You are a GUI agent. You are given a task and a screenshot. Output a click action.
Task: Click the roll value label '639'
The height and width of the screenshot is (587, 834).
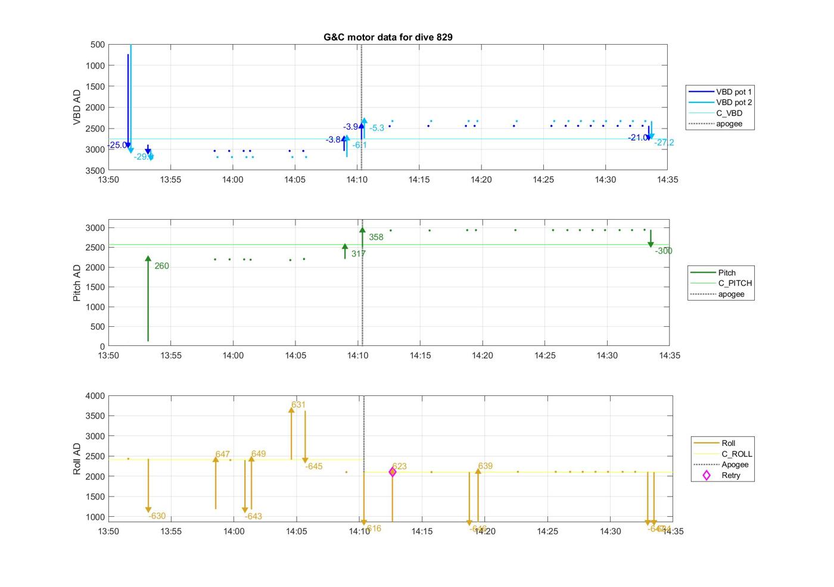[x=486, y=466]
